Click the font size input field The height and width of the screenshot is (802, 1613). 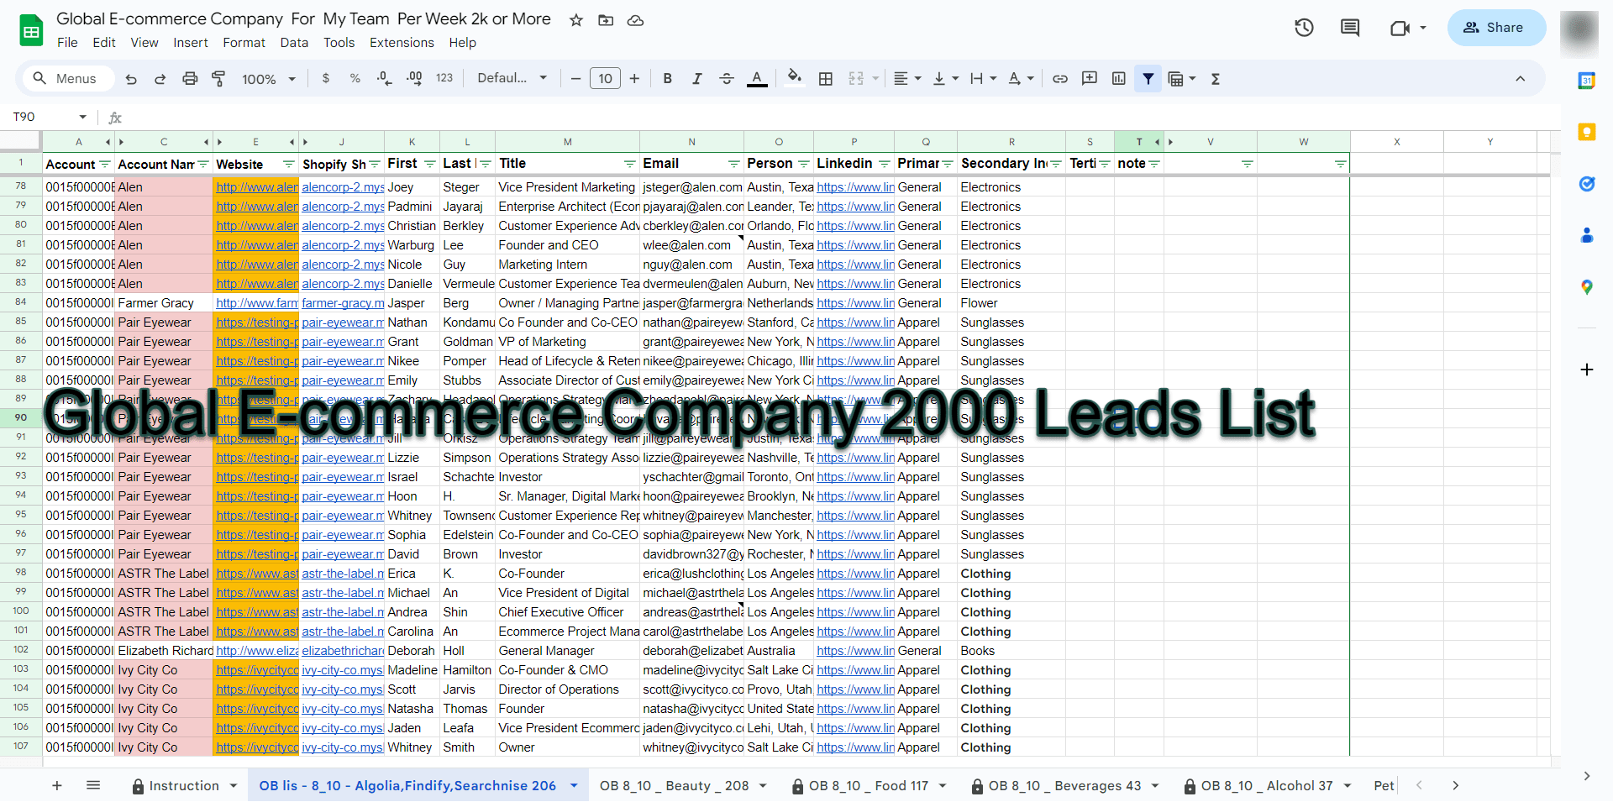point(605,79)
